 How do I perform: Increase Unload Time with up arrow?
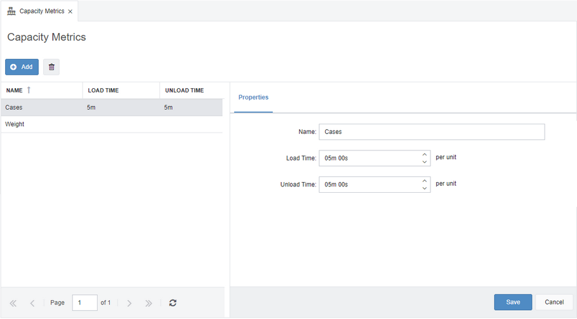click(x=424, y=181)
